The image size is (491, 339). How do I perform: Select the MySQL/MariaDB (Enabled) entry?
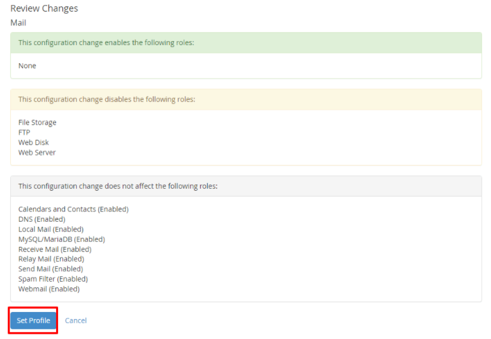pyautogui.click(x=62, y=239)
